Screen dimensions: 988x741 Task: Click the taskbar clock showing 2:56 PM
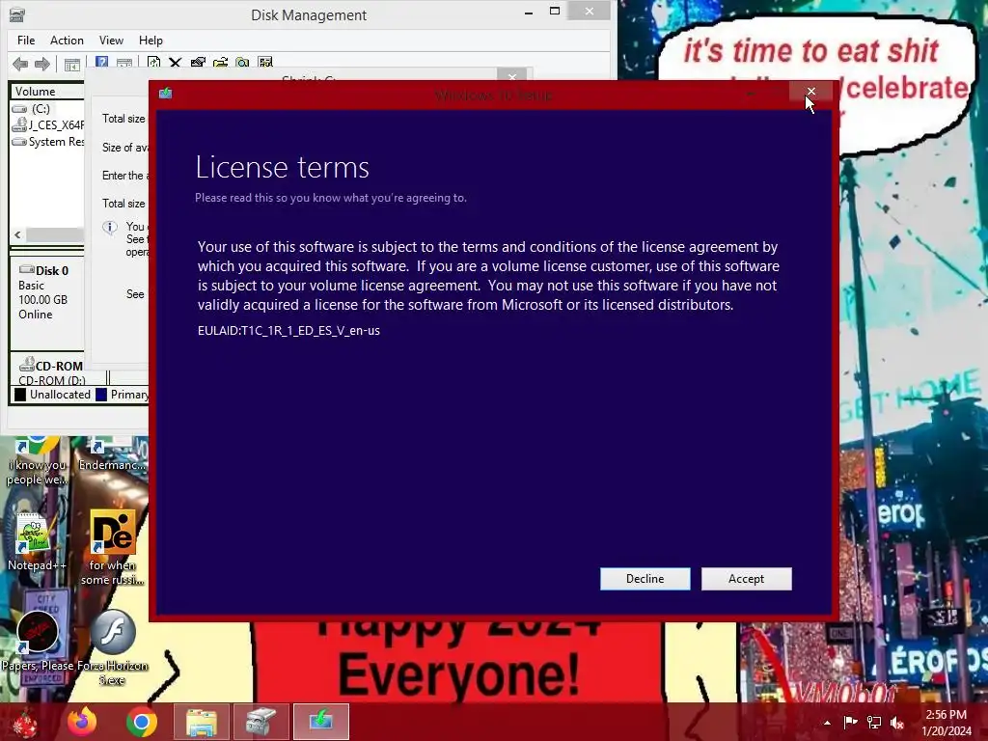(x=946, y=722)
